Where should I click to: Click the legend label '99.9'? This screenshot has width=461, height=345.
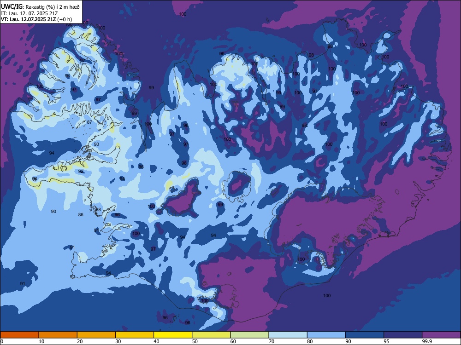tap(427, 341)
